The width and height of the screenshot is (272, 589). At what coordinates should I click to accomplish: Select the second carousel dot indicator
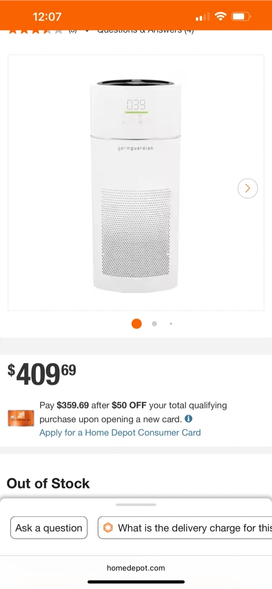154,324
